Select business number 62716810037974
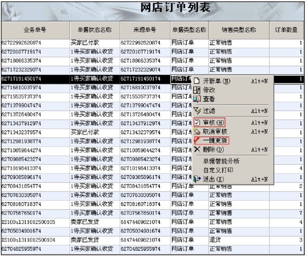The image size is (307, 257). (x=21, y=88)
